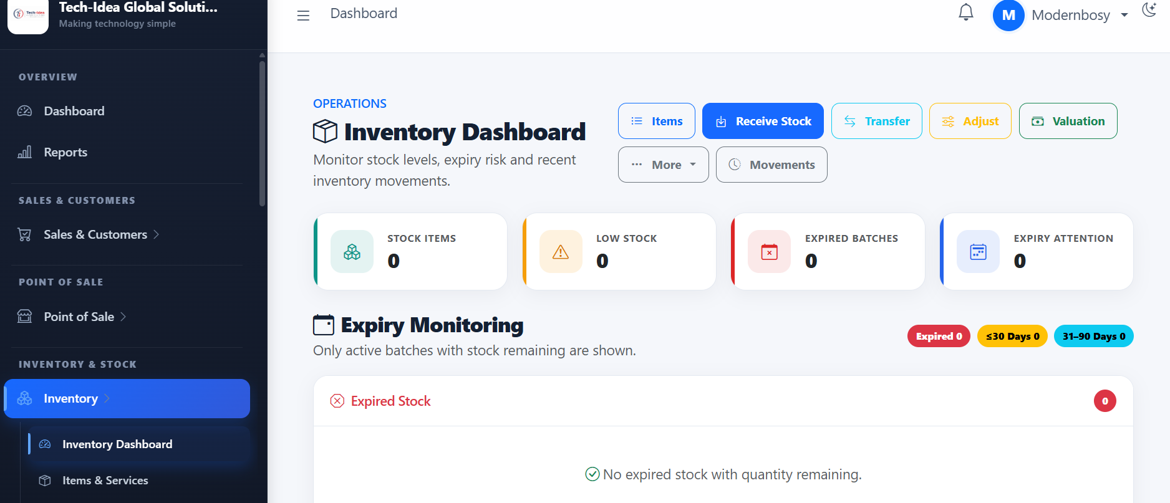The image size is (1170, 503).
Task: Click the red Expired Stock count badge
Action: click(1105, 401)
